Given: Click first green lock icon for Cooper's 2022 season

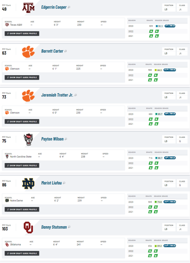Looking at the screenshot, I should click(x=151, y=31).
